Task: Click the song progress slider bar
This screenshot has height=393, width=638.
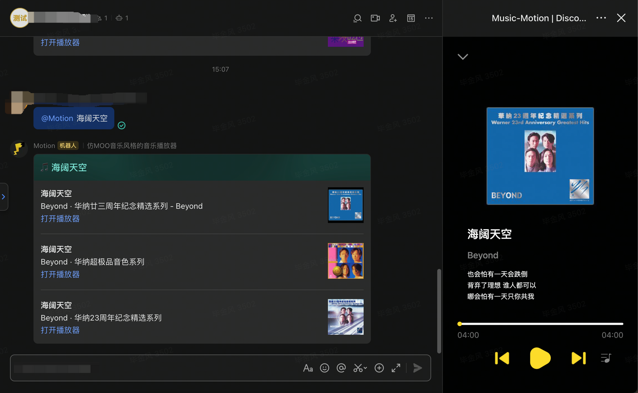Action: pos(540,324)
